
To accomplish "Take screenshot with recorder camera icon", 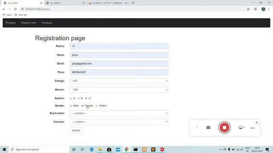I will [x=208, y=127].
